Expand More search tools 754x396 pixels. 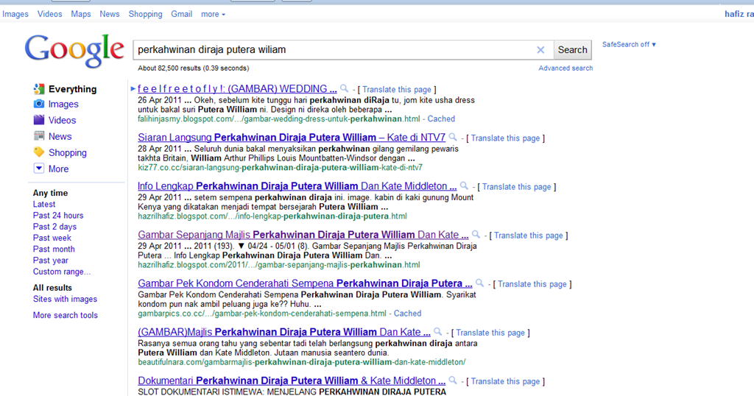[x=66, y=315]
